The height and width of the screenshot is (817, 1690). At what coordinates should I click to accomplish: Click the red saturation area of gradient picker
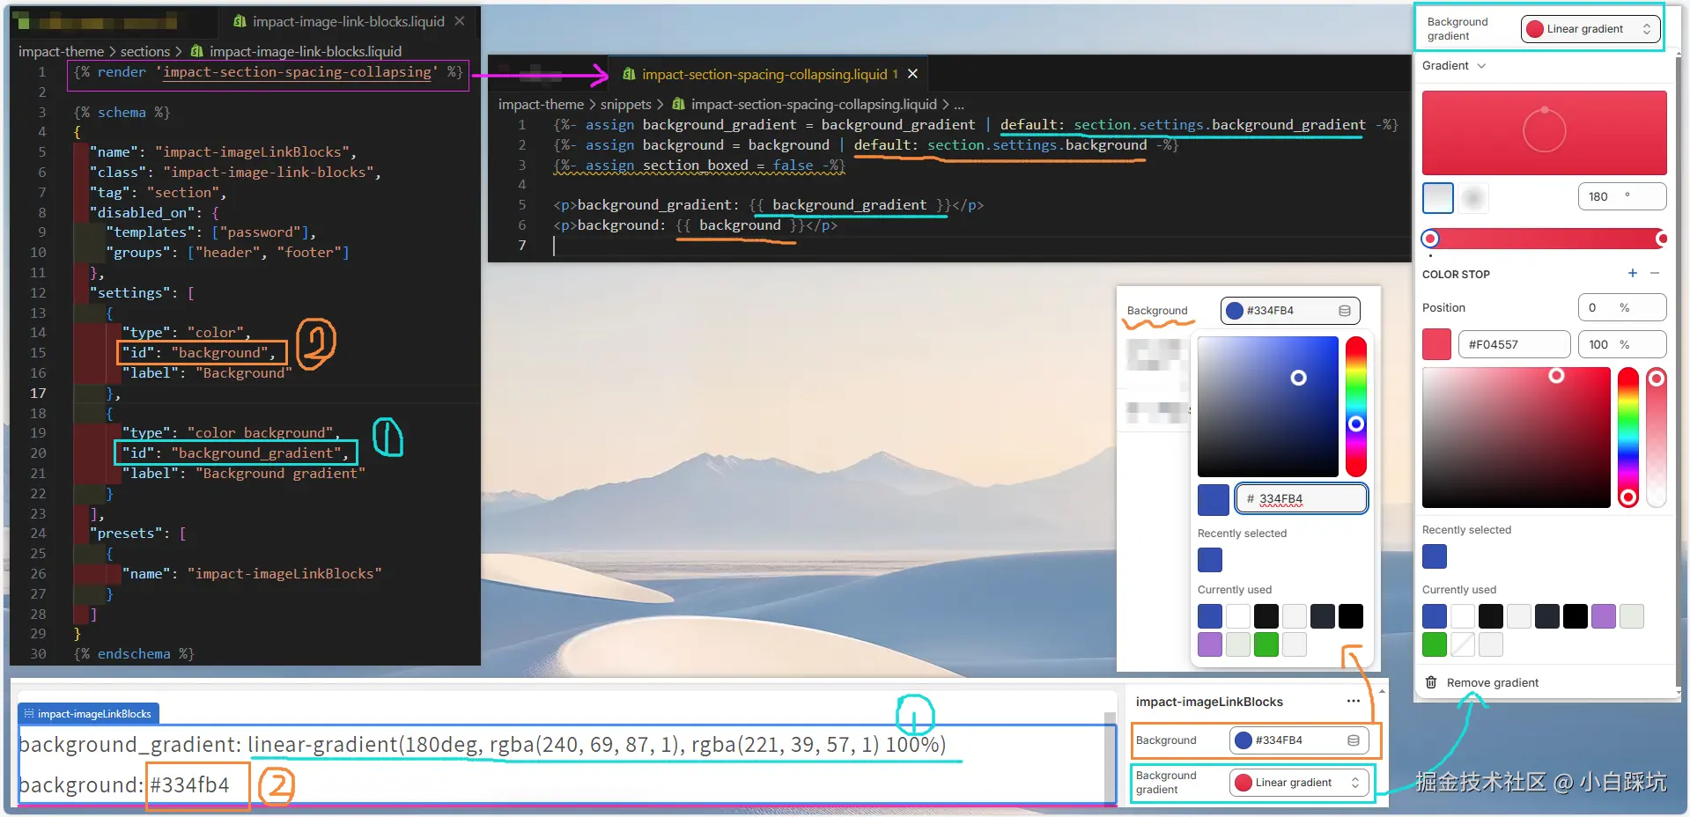coord(1517,438)
